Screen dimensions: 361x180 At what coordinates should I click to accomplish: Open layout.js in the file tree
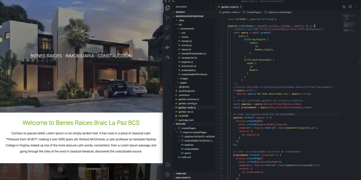point(194,49)
